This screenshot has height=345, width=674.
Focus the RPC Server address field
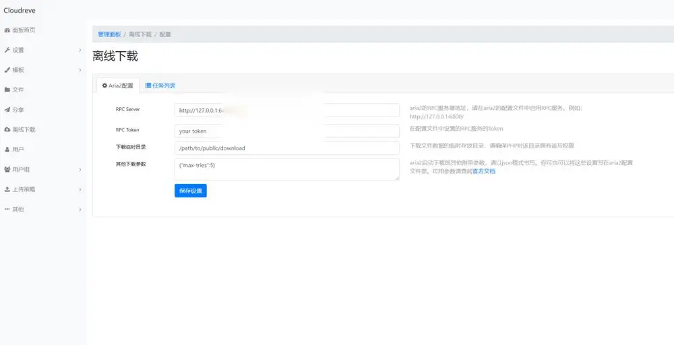click(286, 110)
